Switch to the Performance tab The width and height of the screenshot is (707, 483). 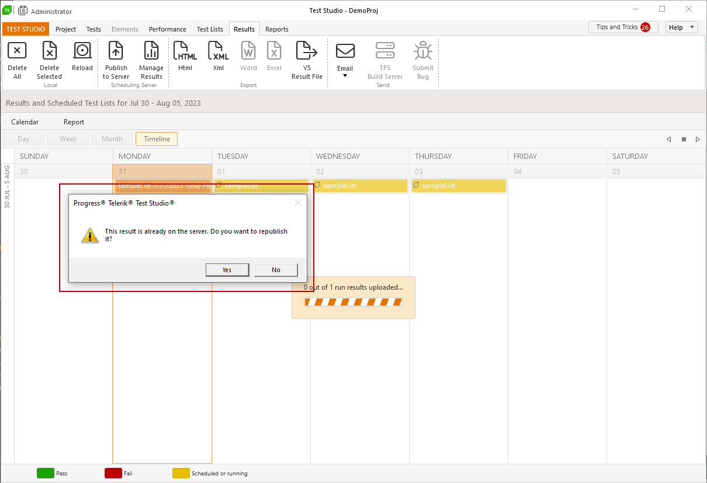(168, 29)
